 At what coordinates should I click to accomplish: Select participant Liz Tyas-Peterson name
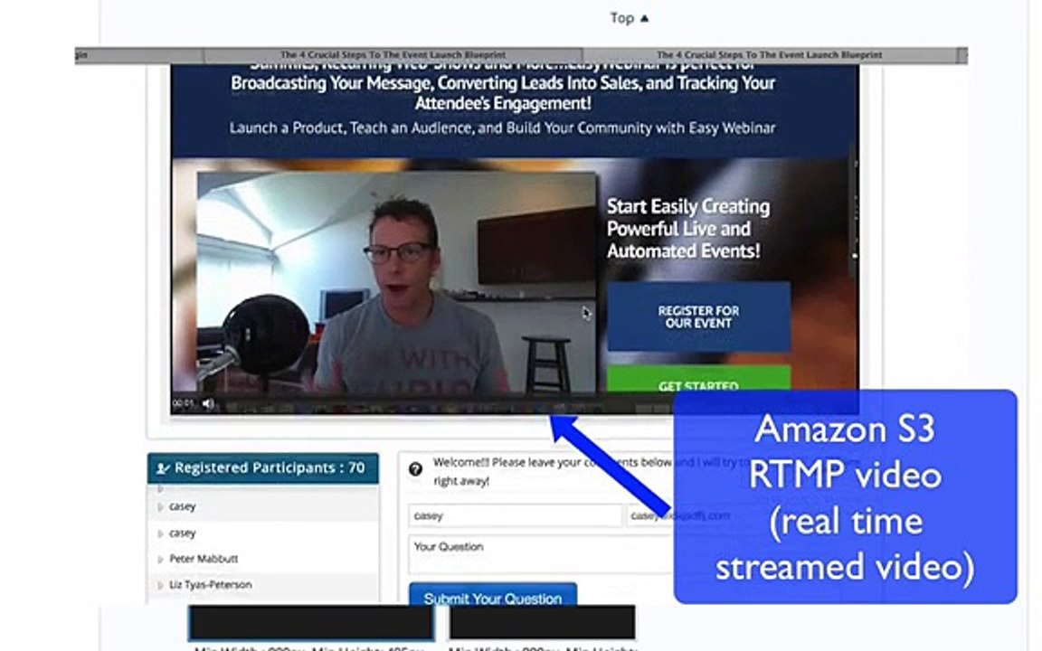pyautogui.click(x=210, y=585)
